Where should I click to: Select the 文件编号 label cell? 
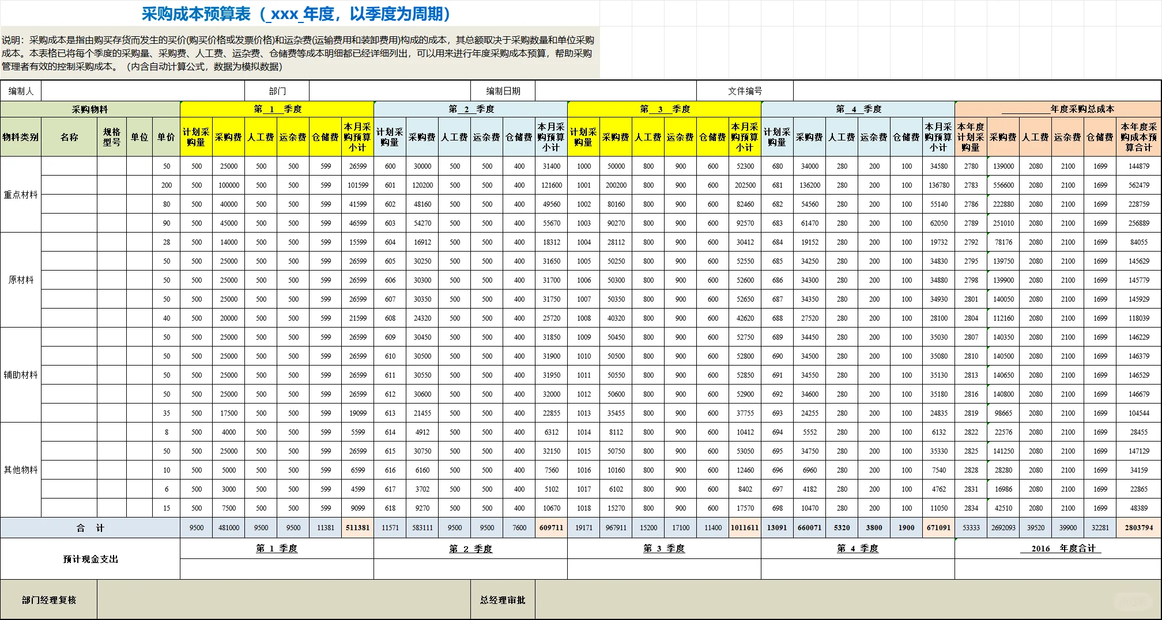[x=745, y=91]
